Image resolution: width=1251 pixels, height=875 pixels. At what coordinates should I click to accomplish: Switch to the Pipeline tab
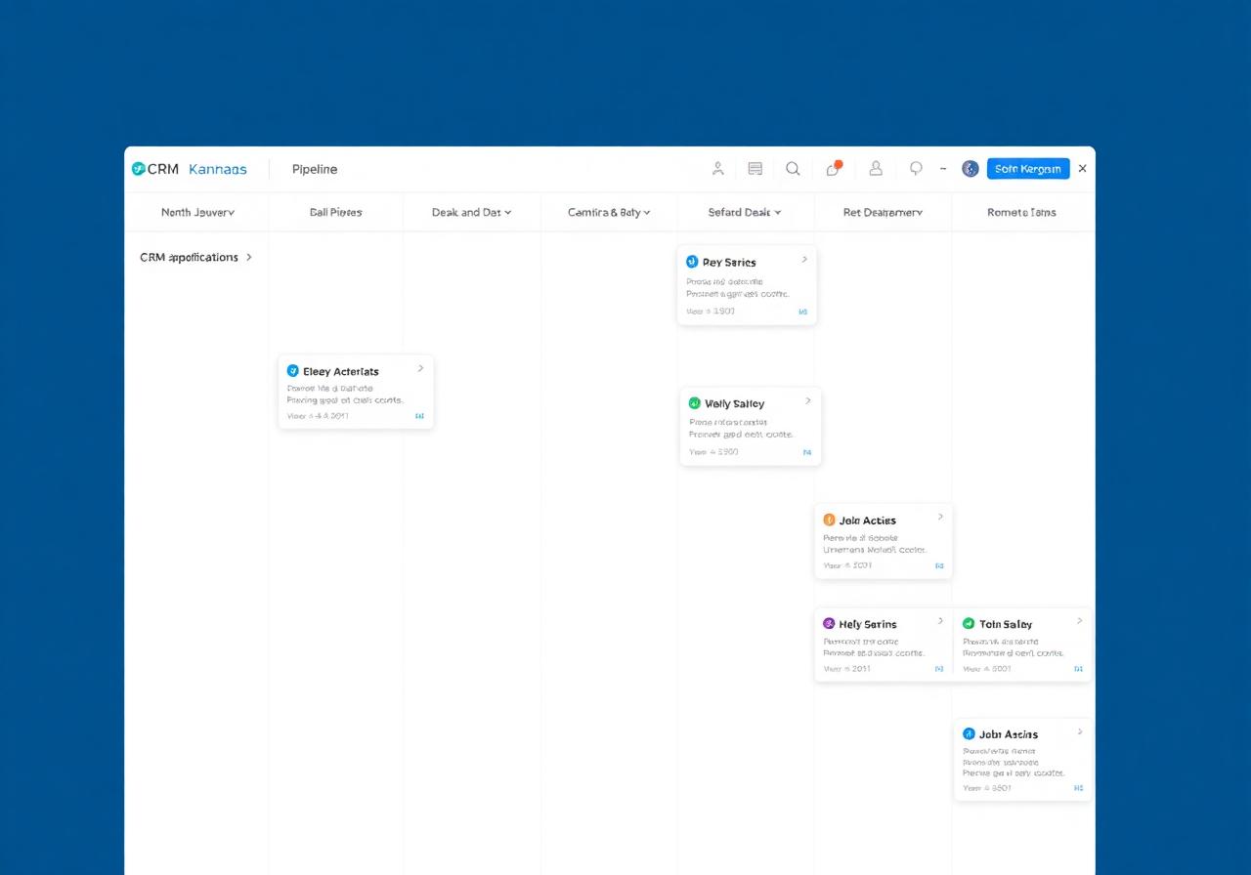point(315,169)
